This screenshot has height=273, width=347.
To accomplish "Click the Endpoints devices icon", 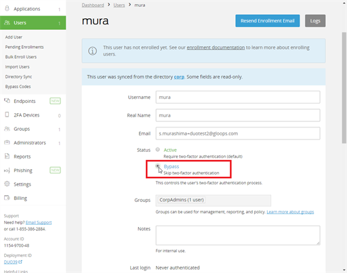I will (x=7, y=101).
